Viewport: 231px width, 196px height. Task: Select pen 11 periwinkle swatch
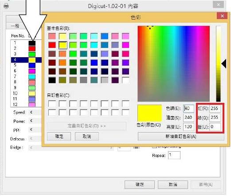(32, 99)
